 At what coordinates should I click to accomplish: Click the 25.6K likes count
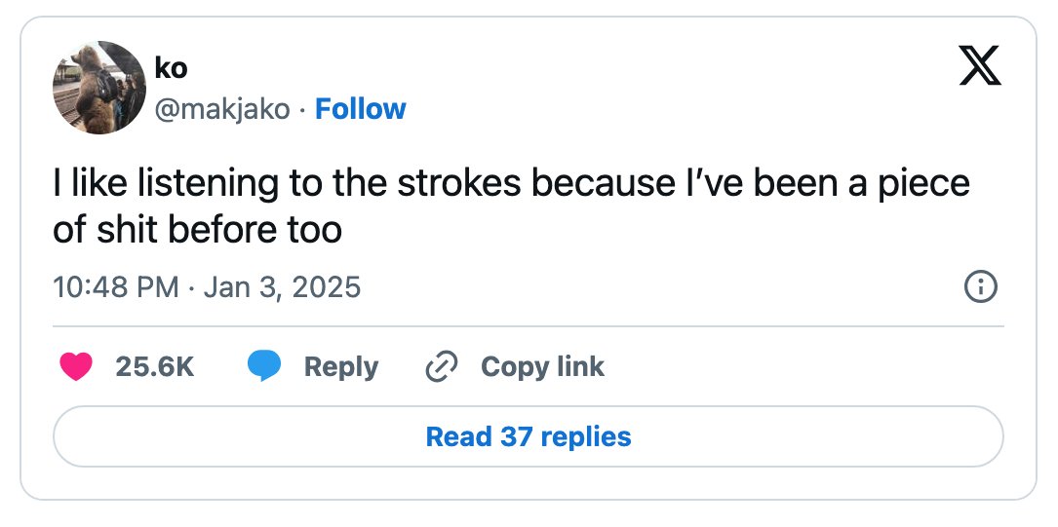point(155,366)
